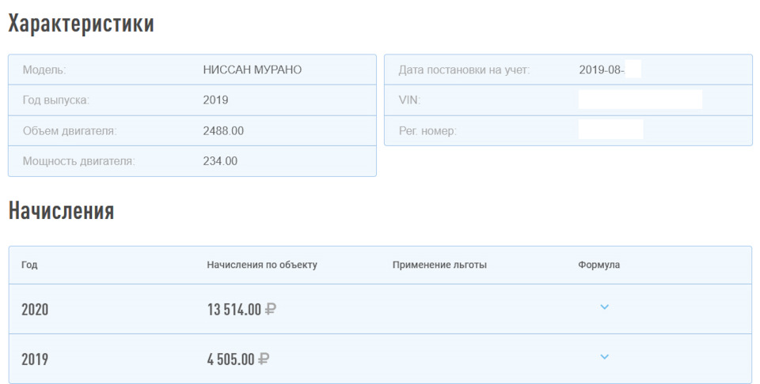Click the Объем двигателя: label
The height and width of the screenshot is (384, 760).
click(70, 130)
